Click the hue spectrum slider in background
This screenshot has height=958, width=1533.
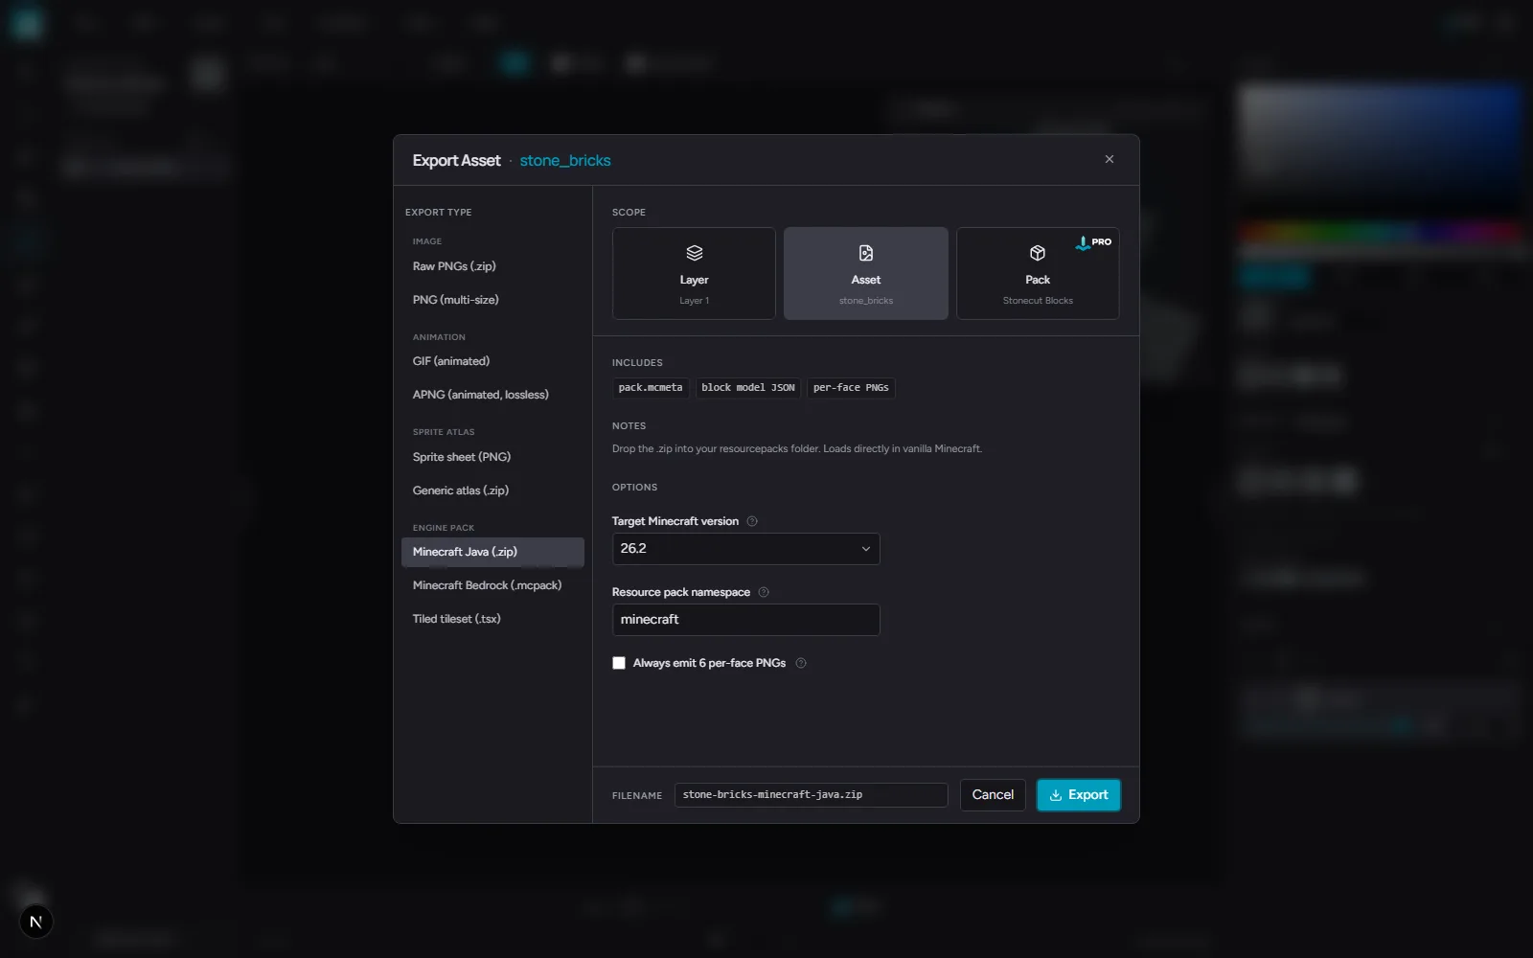1380,233
